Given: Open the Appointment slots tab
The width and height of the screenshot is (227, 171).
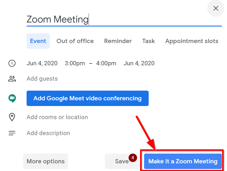Looking at the screenshot, I should [192, 41].
